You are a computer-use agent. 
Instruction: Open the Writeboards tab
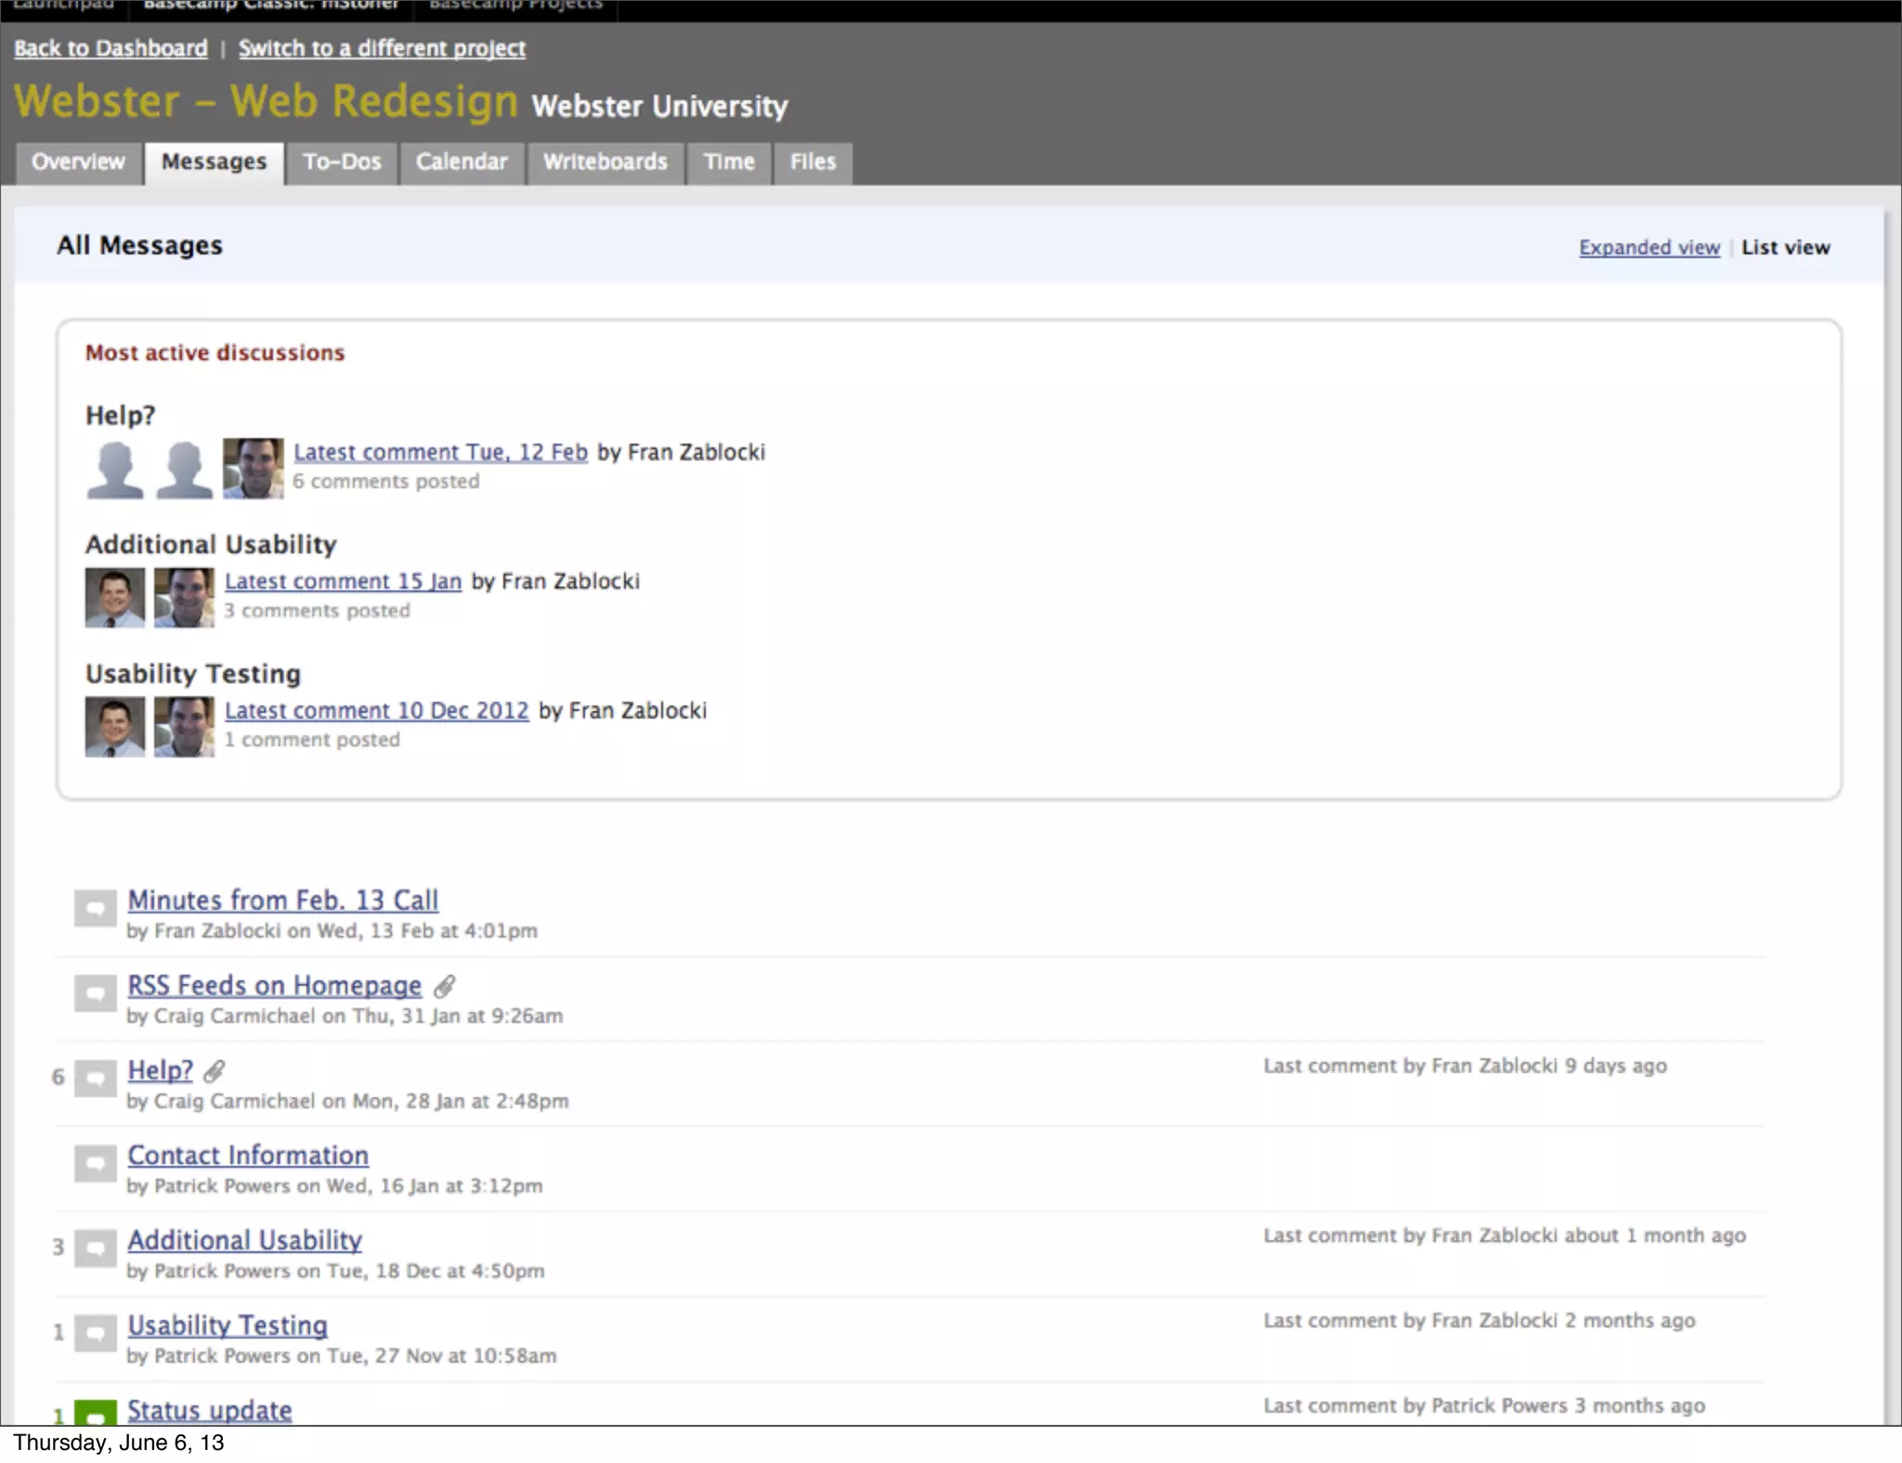tap(605, 162)
